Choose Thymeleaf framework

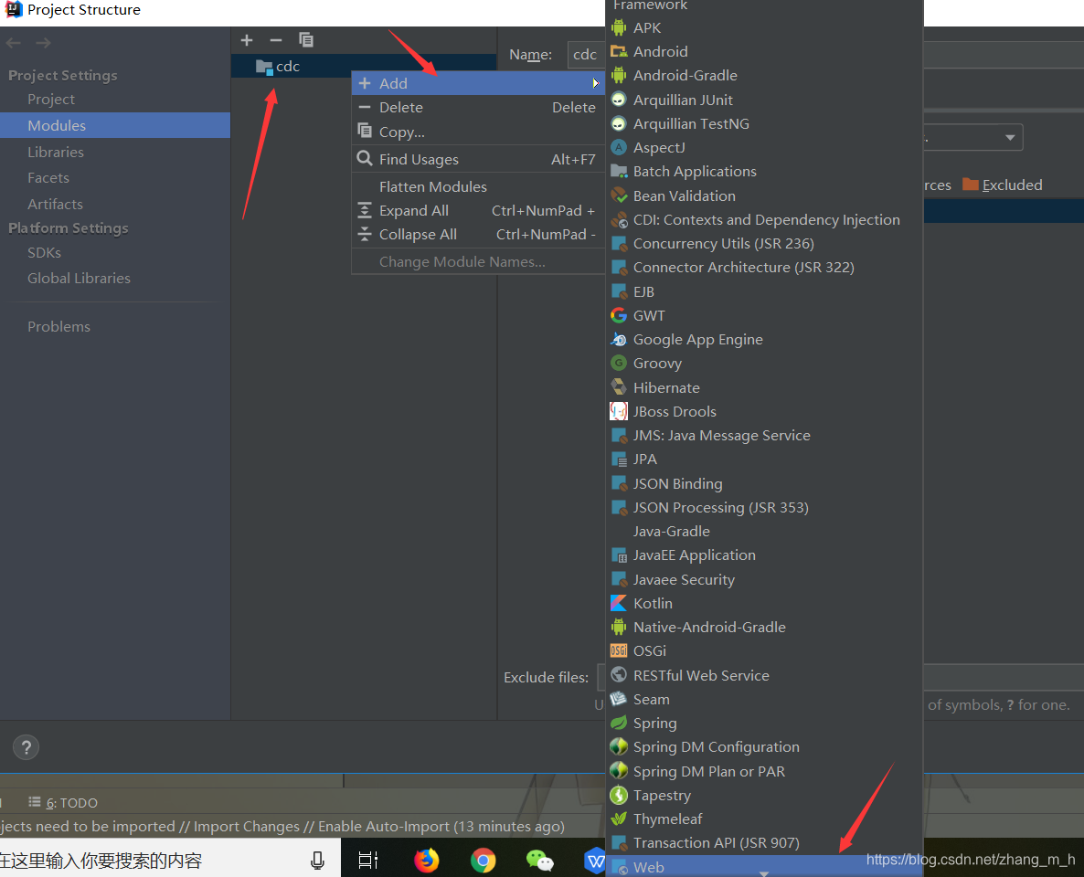click(x=764, y=819)
